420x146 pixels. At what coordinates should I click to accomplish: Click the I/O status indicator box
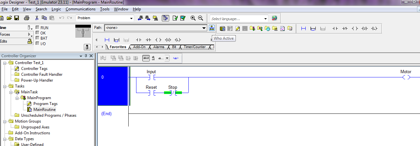(37, 43)
